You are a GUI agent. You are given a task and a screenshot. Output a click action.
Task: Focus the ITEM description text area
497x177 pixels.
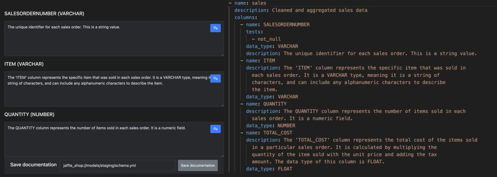114,89
